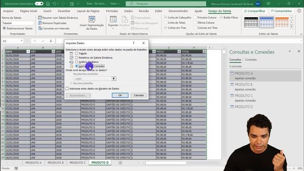Click the PRODUTO B query table icon
The width and height of the screenshot is (304, 171).
pyautogui.click(x=232, y=85)
